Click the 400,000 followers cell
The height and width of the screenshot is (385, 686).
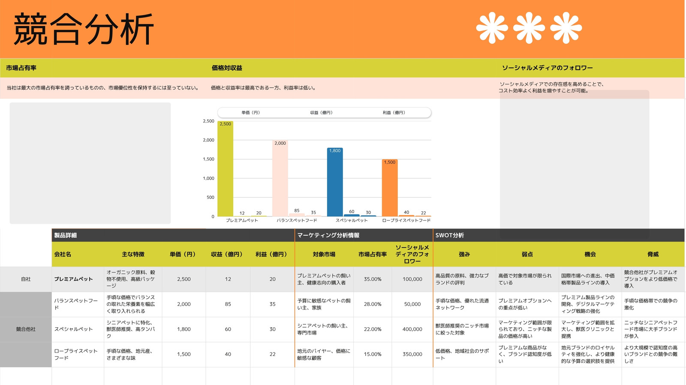412,329
